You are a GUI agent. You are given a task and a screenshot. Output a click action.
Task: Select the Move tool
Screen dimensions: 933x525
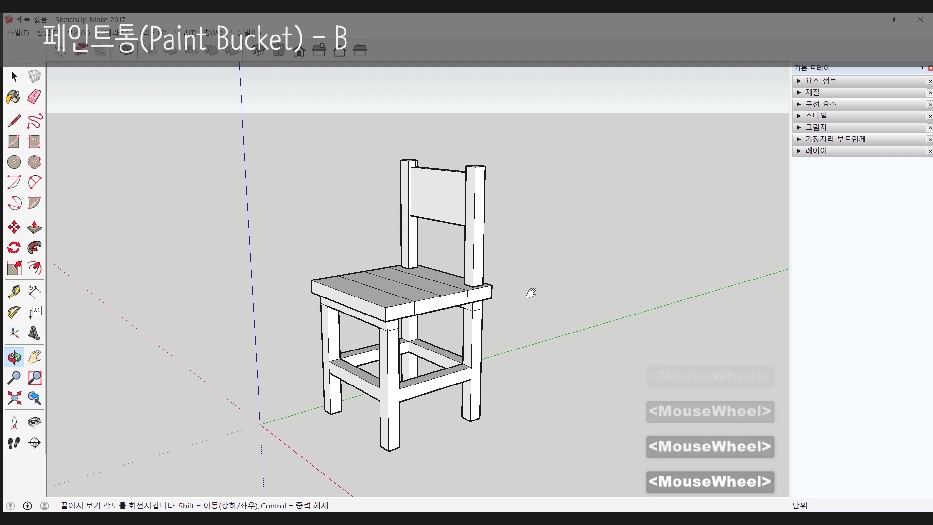(x=14, y=227)
